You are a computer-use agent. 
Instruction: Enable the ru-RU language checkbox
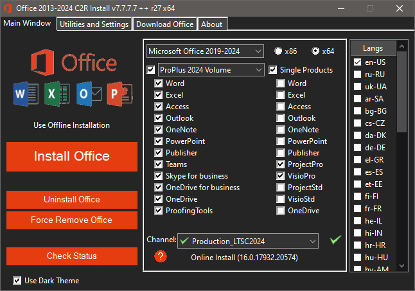[x=357, y=74]
